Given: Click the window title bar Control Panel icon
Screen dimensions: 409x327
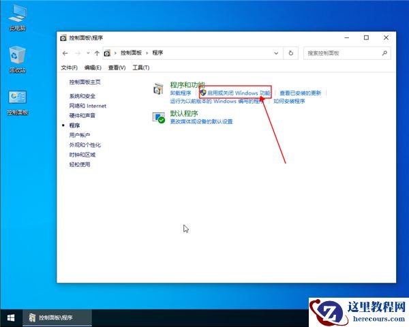Looking at the screenshot, I should tap(63, 38).
